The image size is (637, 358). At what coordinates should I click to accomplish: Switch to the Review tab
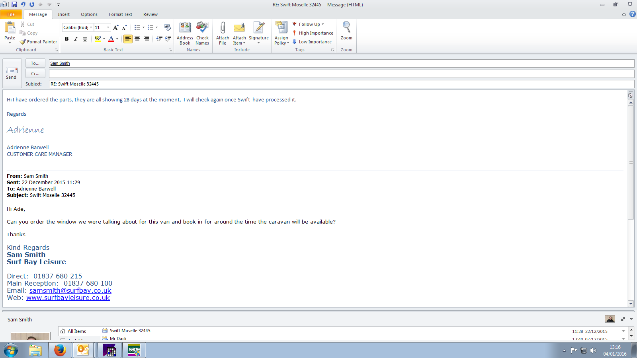150,14
